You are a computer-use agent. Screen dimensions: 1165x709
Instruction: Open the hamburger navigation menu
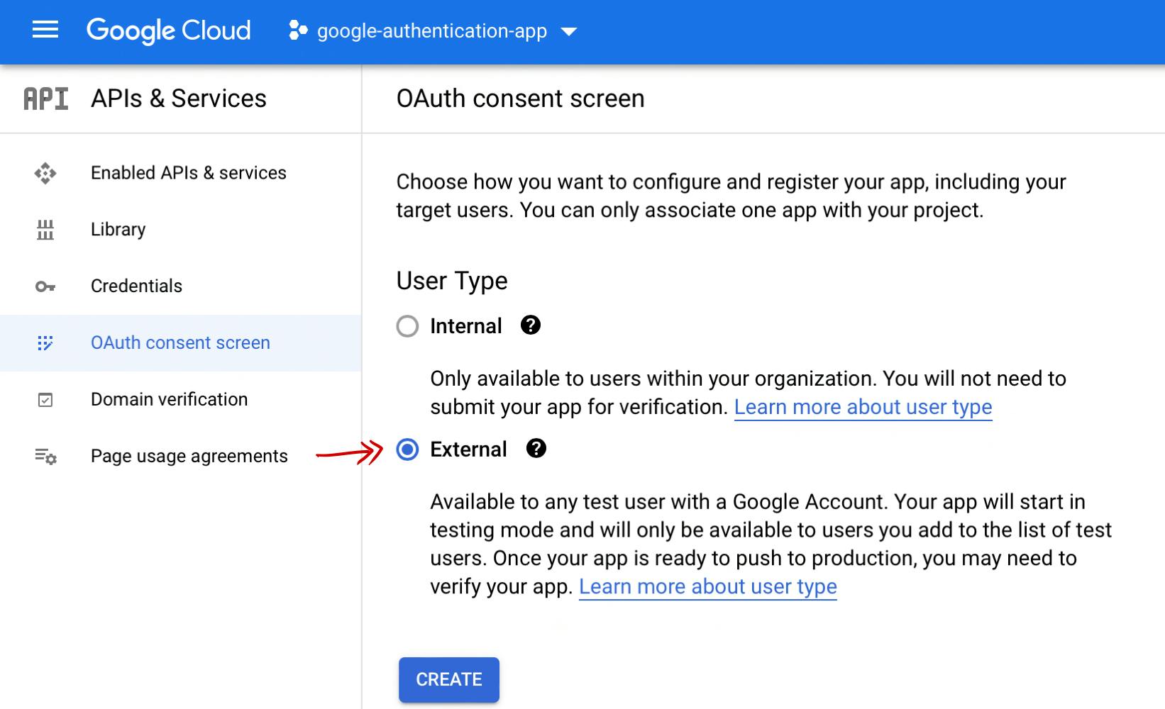point(45,30)
